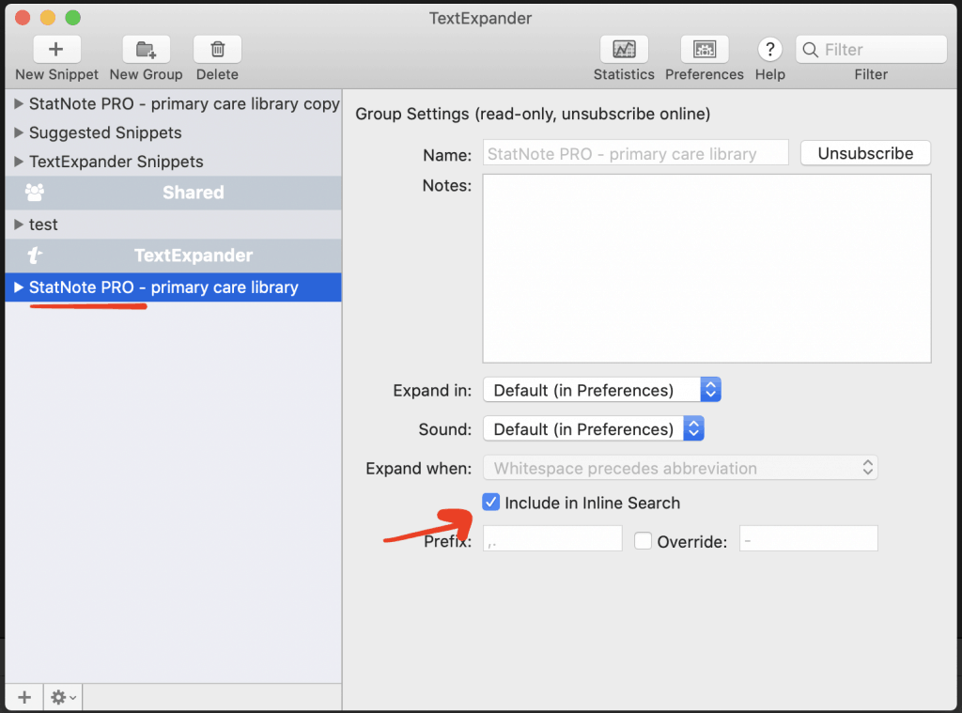962x713 pixels.
Task: Open the gear actions menu at sidebar bottom
Action: [x=63, y=698]
